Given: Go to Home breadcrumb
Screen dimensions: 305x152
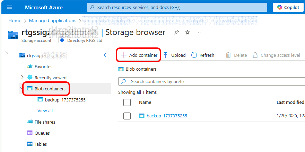Looking at the screenshot, I should (x=15, y=21).
